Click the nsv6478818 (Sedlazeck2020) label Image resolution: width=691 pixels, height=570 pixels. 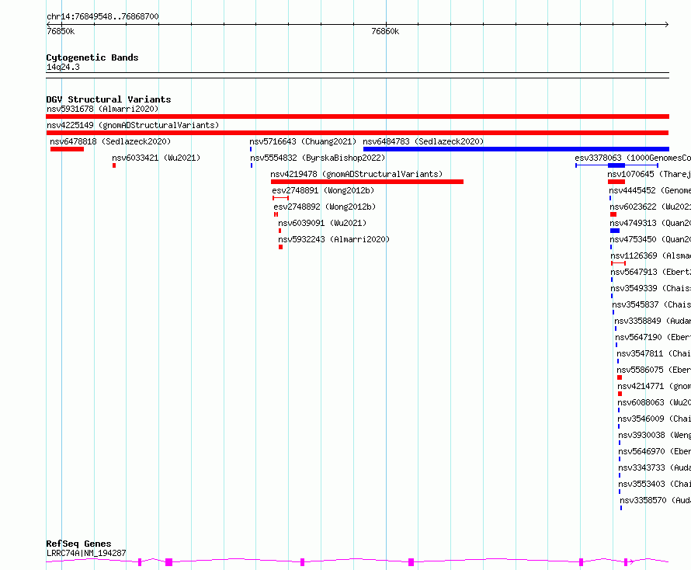[x=110, y=141]
